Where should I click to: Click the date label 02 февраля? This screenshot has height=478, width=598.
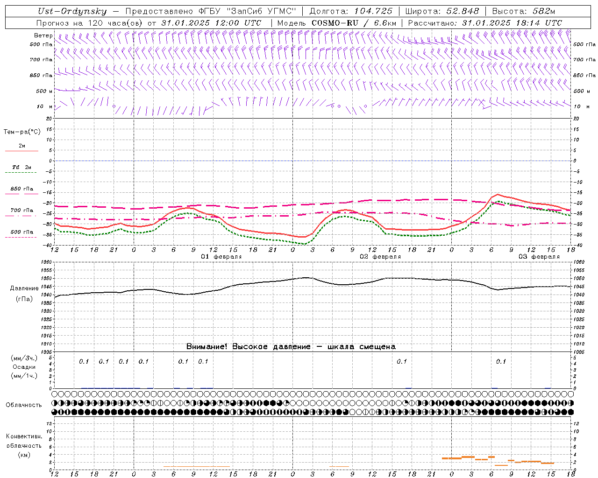tap(380, 257)
